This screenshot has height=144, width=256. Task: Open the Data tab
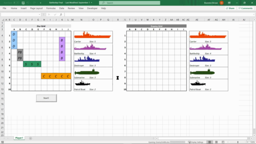tap(62, 8)
